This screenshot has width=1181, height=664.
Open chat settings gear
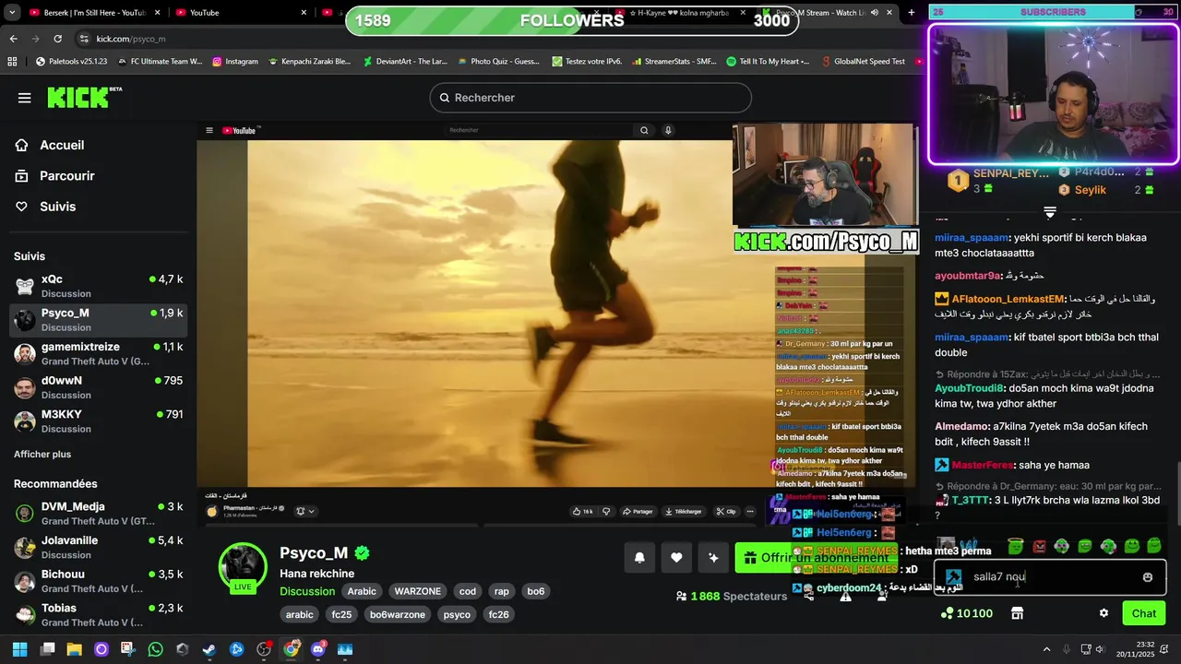pyautogui.click(x=1103, y=613)
